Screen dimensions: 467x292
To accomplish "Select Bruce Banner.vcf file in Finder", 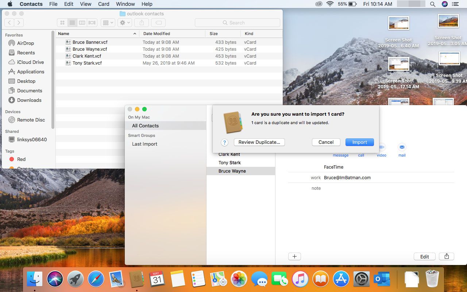I will (169, 42).
